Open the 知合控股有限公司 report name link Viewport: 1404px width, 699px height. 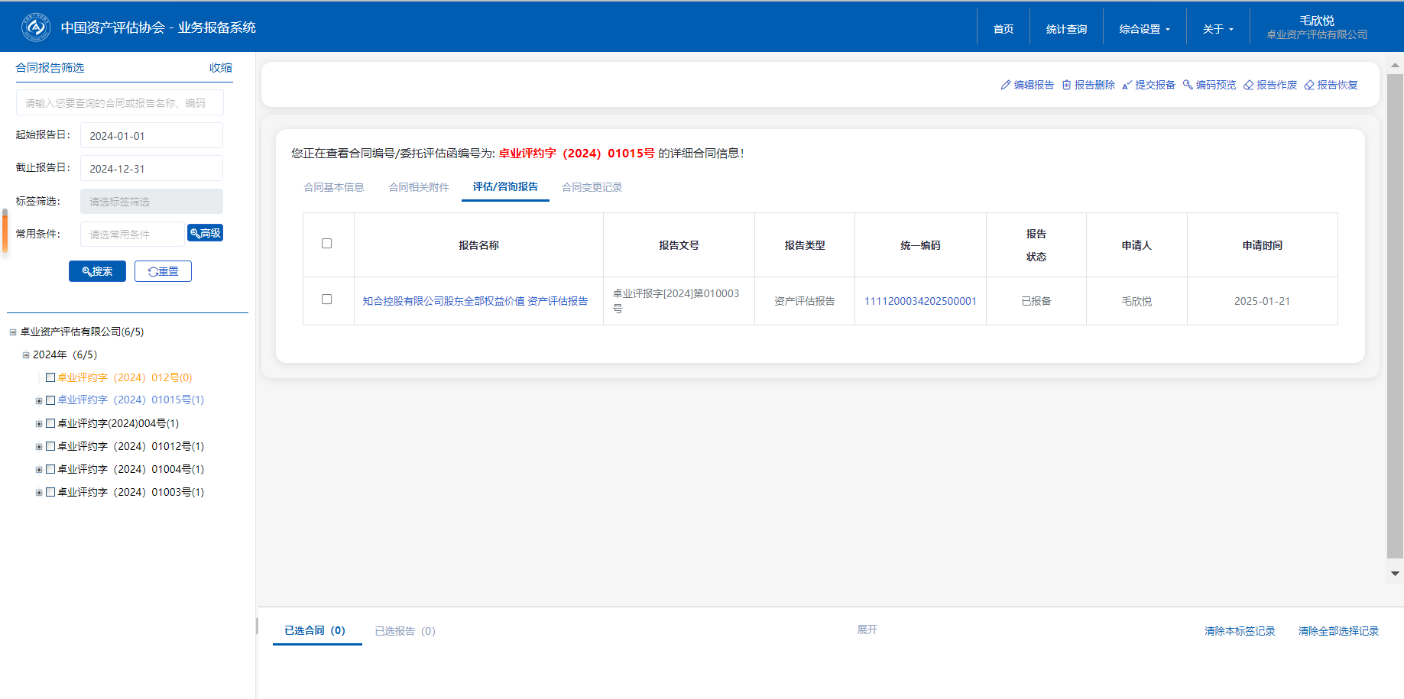point(475,301)
